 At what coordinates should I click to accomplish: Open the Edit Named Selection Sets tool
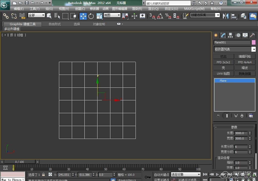coord(185,16)
